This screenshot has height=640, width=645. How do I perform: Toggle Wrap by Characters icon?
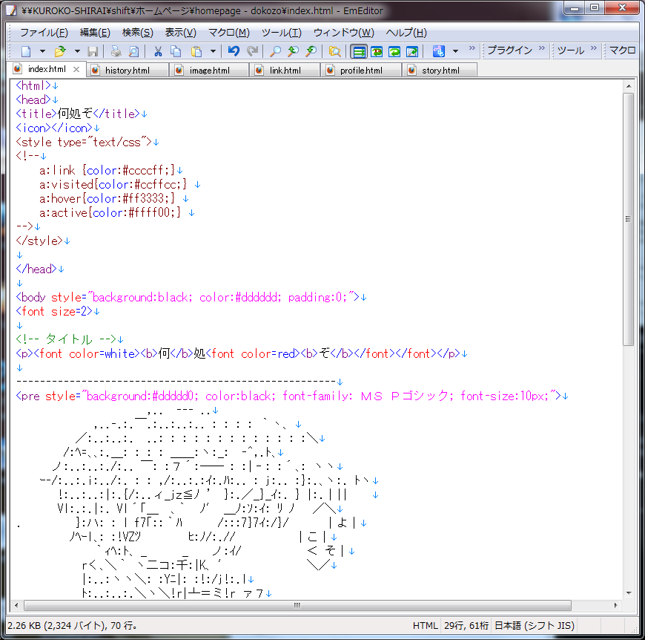click(377, 51)
